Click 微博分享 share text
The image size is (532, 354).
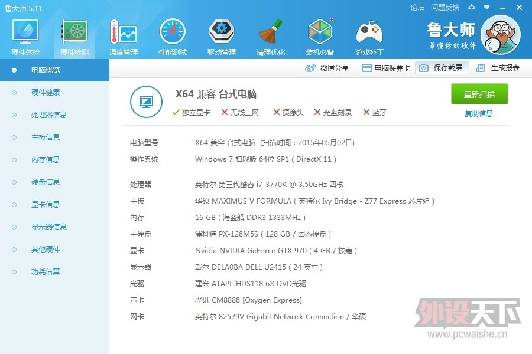(x=335, y=68)
